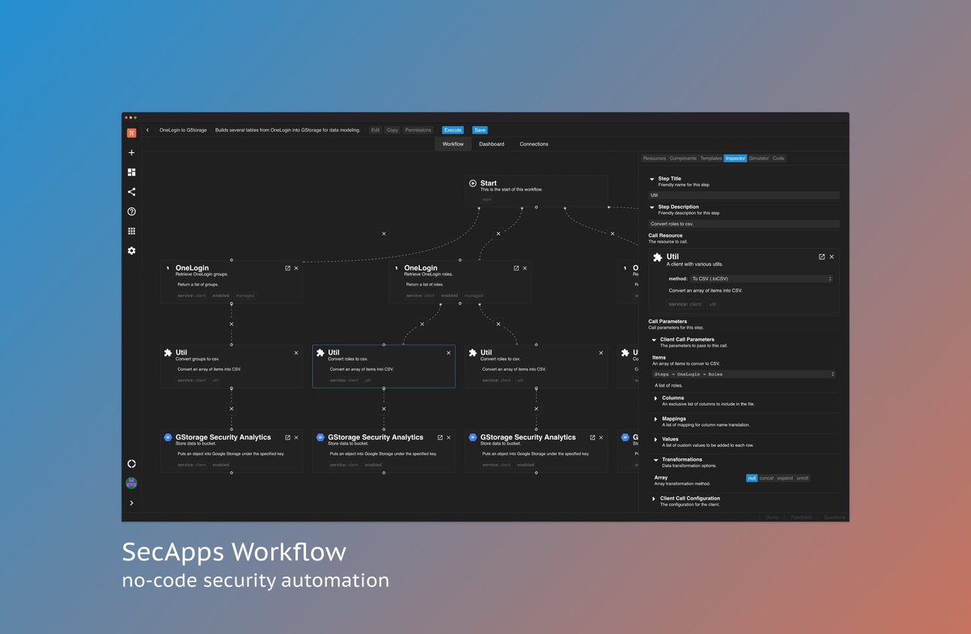The image size is (971, 634).
Task: Remove the selected Util convert roles node
Action: (448, 353)
